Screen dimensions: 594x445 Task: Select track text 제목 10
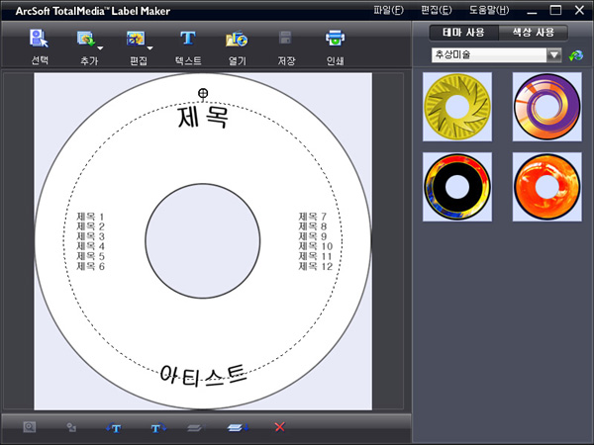click(316, 246)
